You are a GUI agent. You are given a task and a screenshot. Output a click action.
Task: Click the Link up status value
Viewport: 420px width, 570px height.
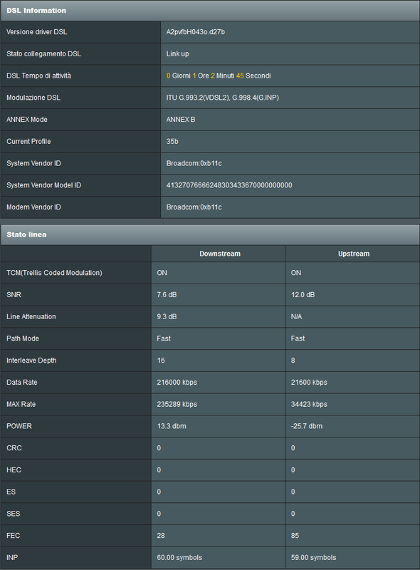(x=178, y=54)
